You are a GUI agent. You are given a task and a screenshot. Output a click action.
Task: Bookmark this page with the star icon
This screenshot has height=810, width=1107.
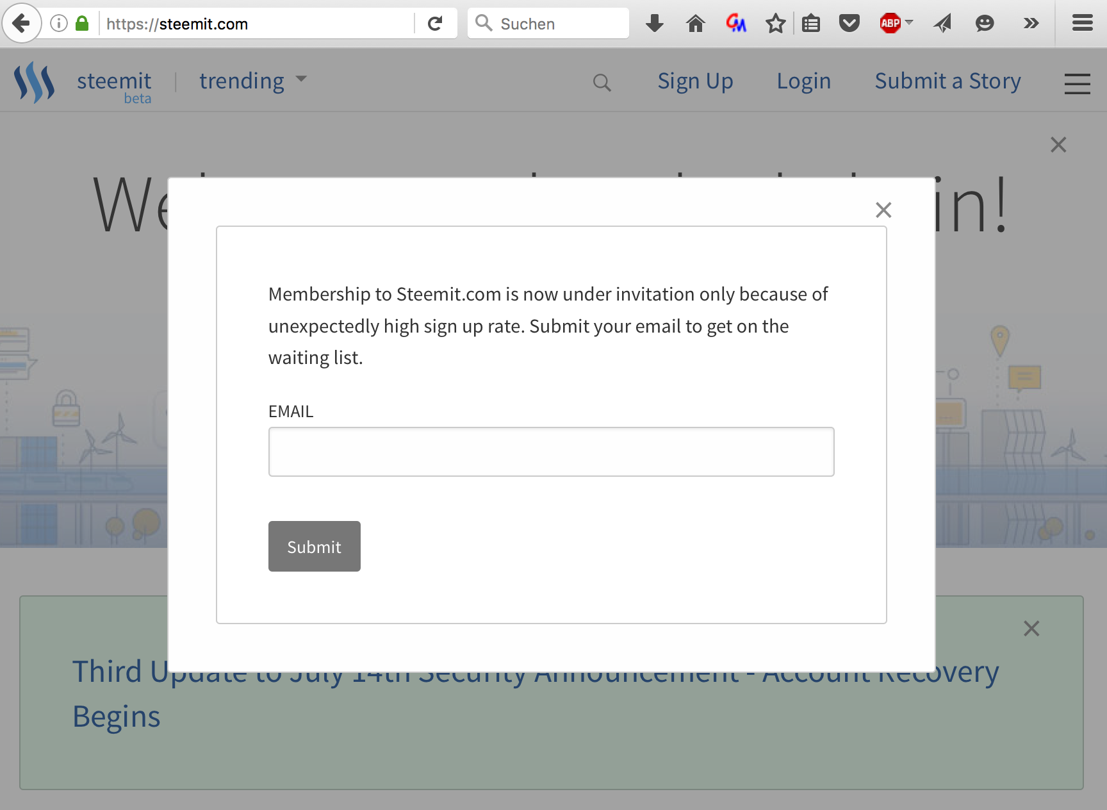pyautogui.click(x=775, y=24)
